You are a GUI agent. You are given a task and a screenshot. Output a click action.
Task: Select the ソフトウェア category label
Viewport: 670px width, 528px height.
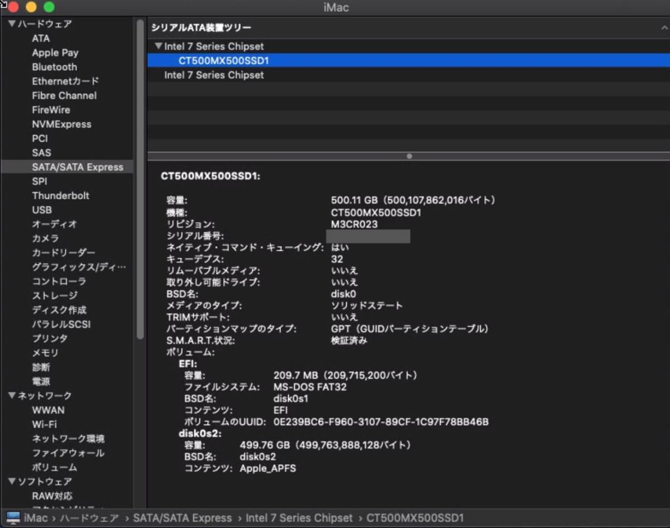(x=45, y=481)
